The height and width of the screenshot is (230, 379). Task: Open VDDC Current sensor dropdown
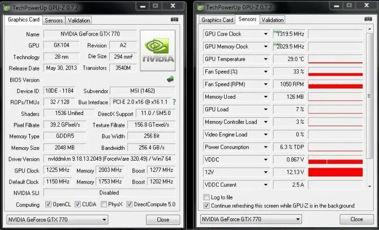pos(266,185)
